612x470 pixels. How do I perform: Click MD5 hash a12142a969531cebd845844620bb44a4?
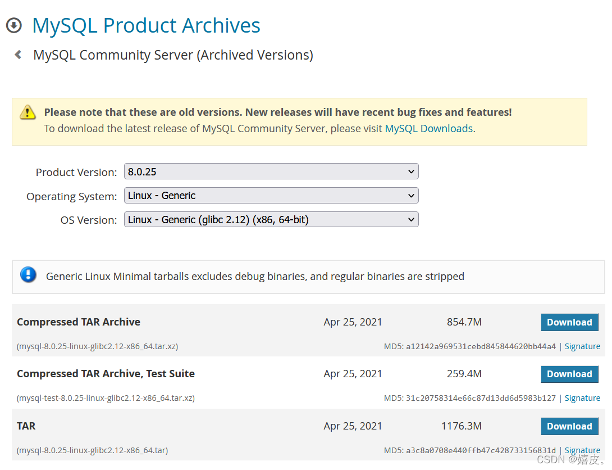(x=481, y=346)
